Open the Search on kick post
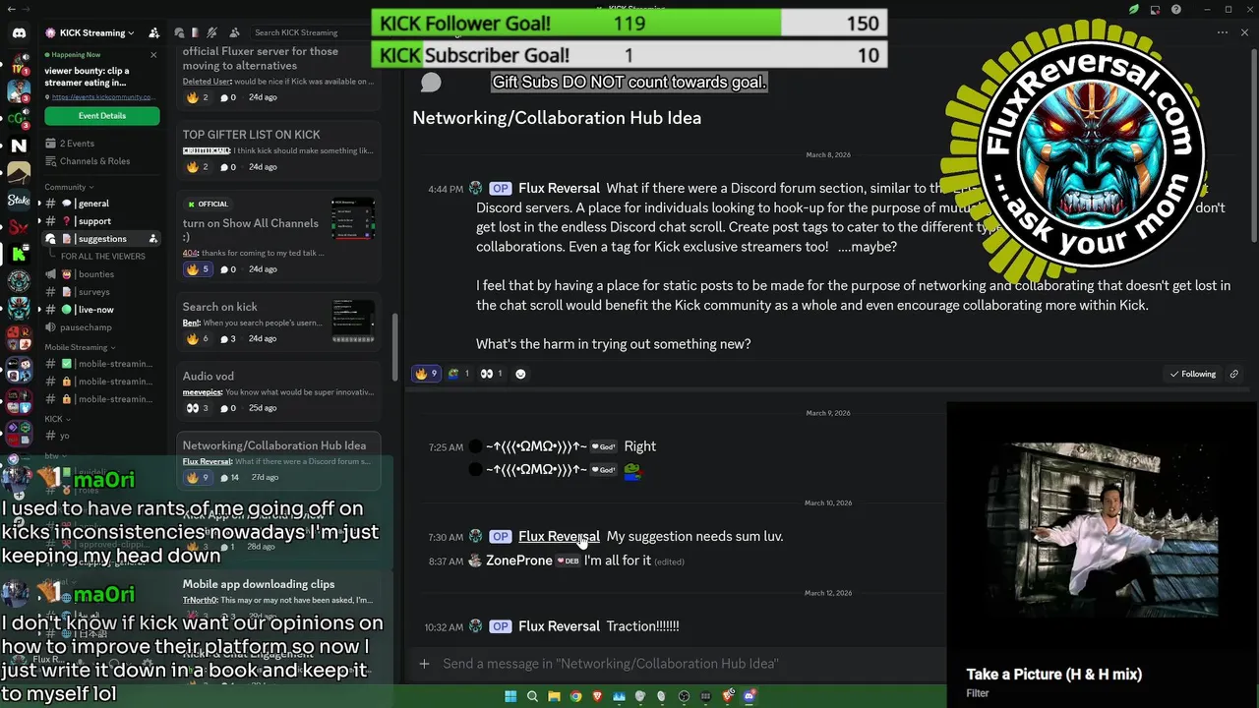Screen dimensions: 1259x708 (278, 323)
